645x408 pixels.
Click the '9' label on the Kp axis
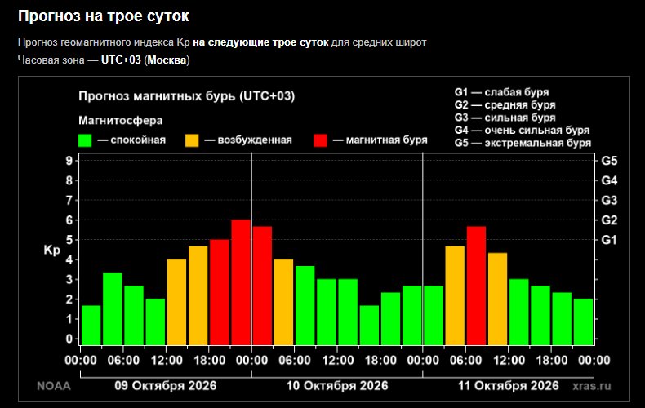click(69, 161)
